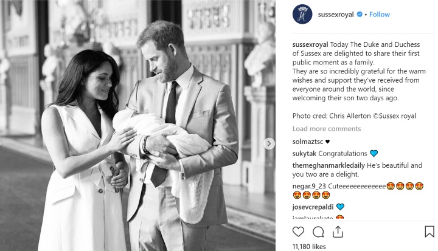This screenshot has width=438, height=251.
Task: Open negar.9_23 commenter profile
Action: [309, 186]
